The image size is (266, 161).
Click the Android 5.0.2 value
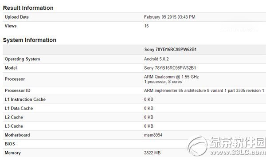pos(156,59)
